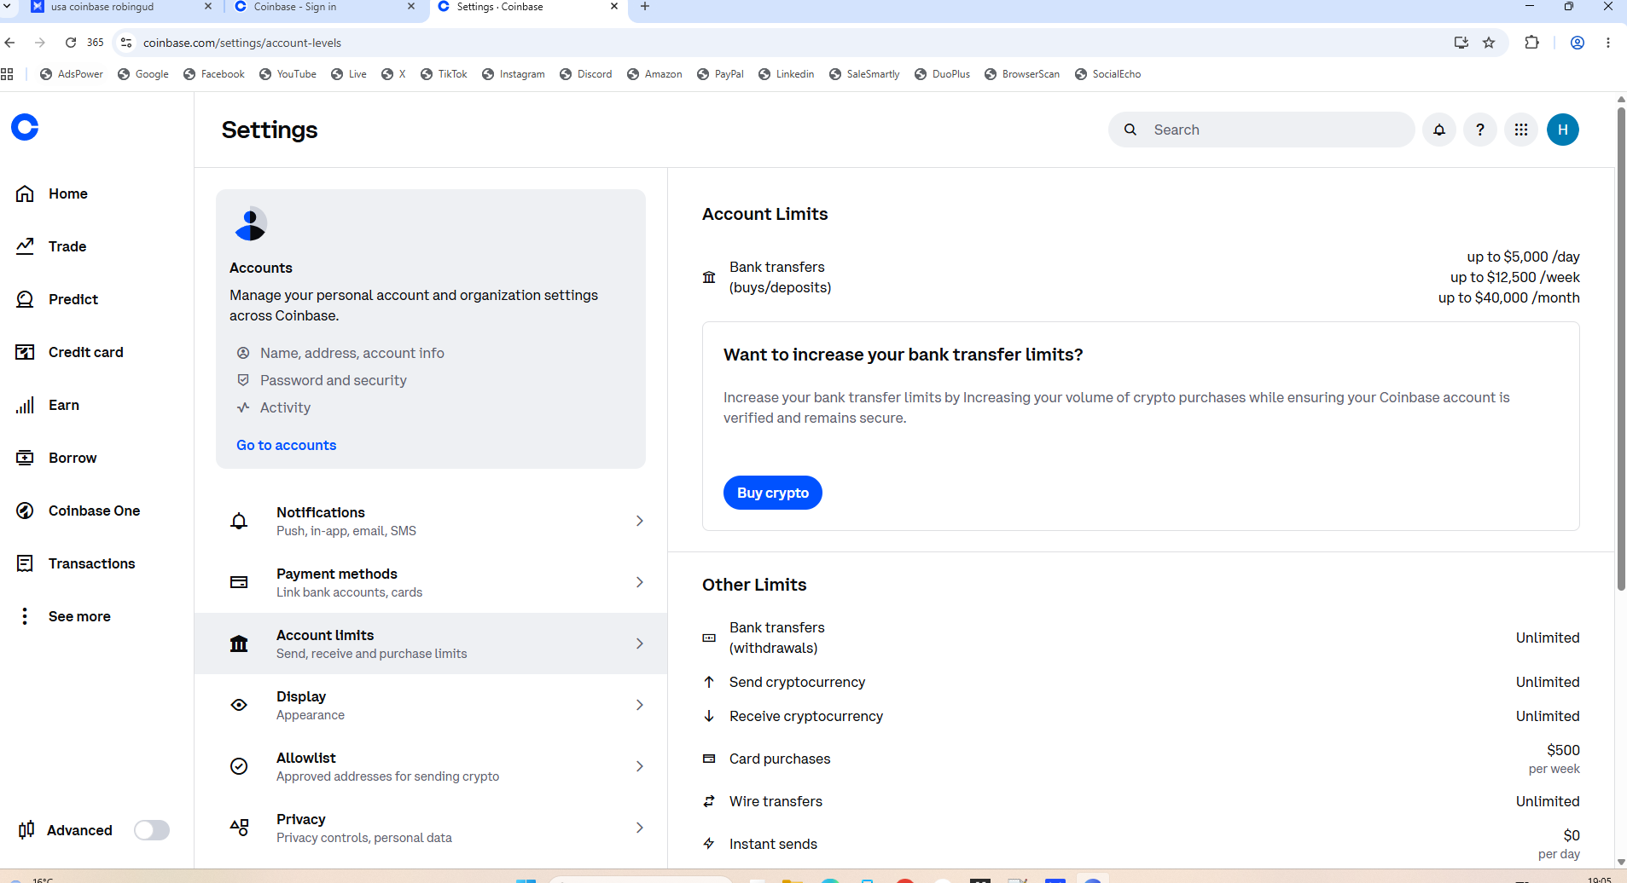The height and width of the screenshot is (883, 1627).
Task: Click the install app icon in address bar
Action: 1461,43
